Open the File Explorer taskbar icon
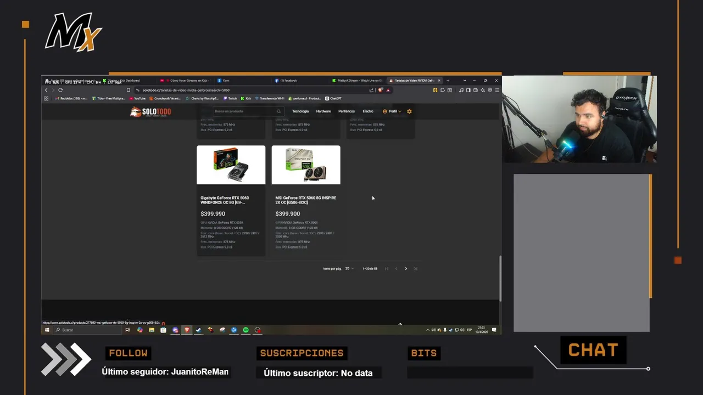Image resolution: width=703 pixels, height=395 pixels. (x=152, y=330)
